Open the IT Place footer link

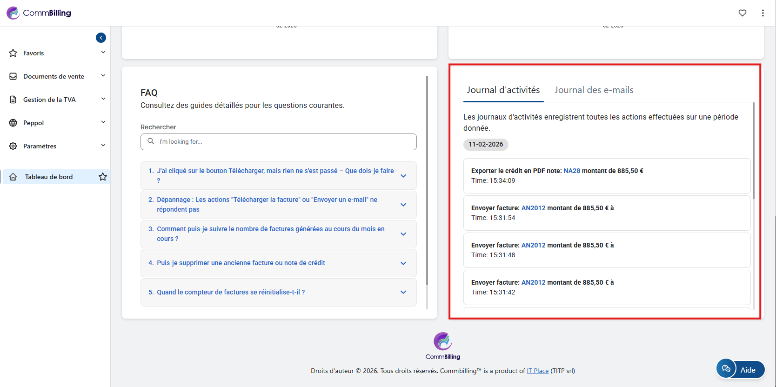tap(537, 371)
